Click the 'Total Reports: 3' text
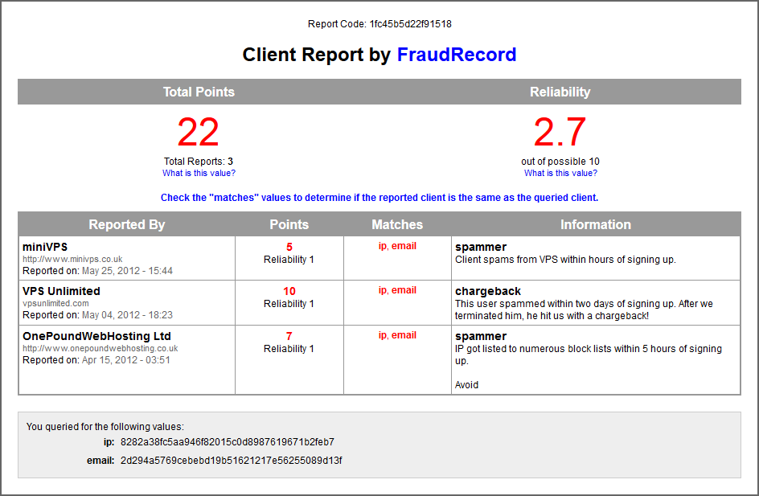This screenshot has width=759, height=496. tap(199, 162)
